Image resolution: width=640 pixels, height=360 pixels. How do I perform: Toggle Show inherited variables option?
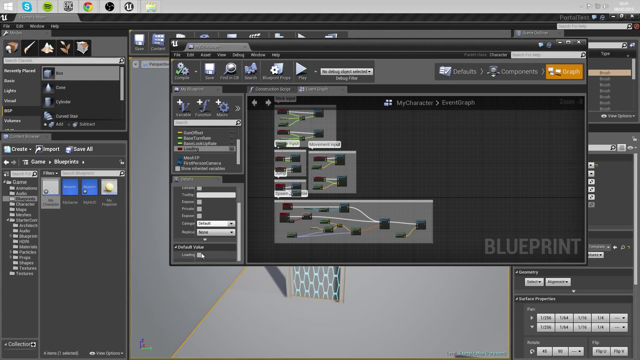point(178,168)
